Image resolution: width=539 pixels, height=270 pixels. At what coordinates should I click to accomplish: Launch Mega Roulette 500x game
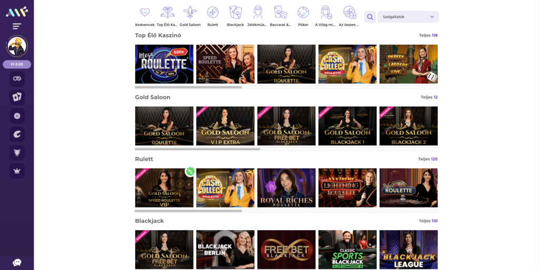(x=164, y=64)
